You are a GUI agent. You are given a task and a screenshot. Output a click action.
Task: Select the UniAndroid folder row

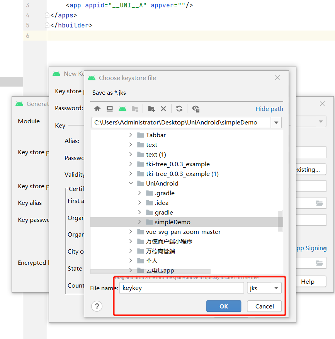[x=186, y=183]
